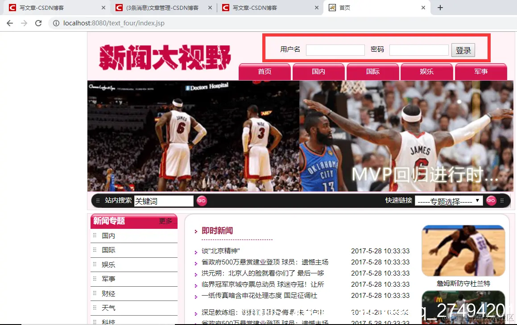
Task: Select 财经 in the 新闻专题 sidebar
Action: [108, 293]
